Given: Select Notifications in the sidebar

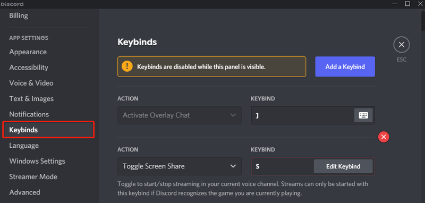Looking at the screenshot, I should click(x=29, y=114).
